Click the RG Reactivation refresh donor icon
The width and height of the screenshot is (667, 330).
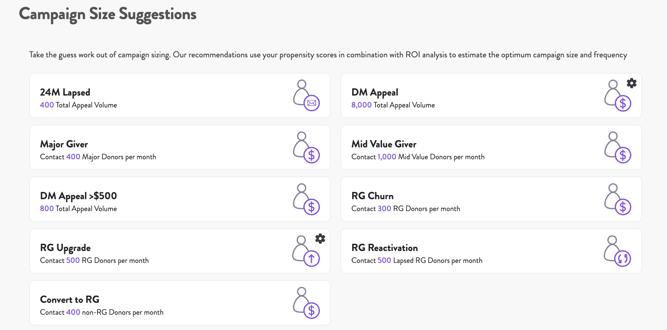coord(618,251)
